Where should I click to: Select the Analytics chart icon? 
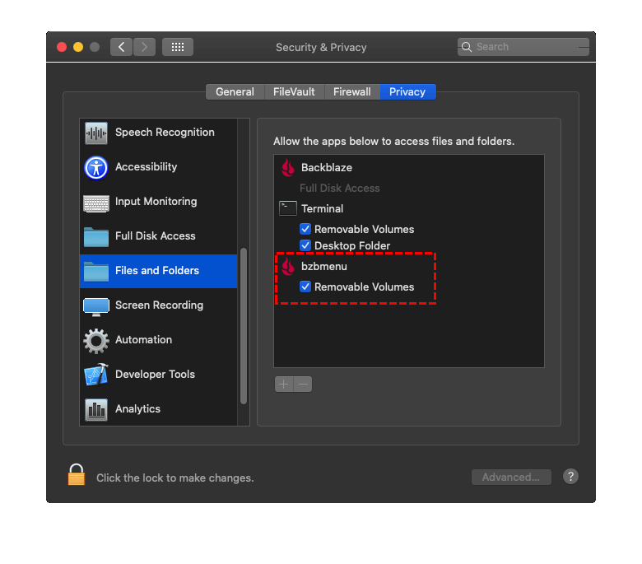(x=96, y=409)
